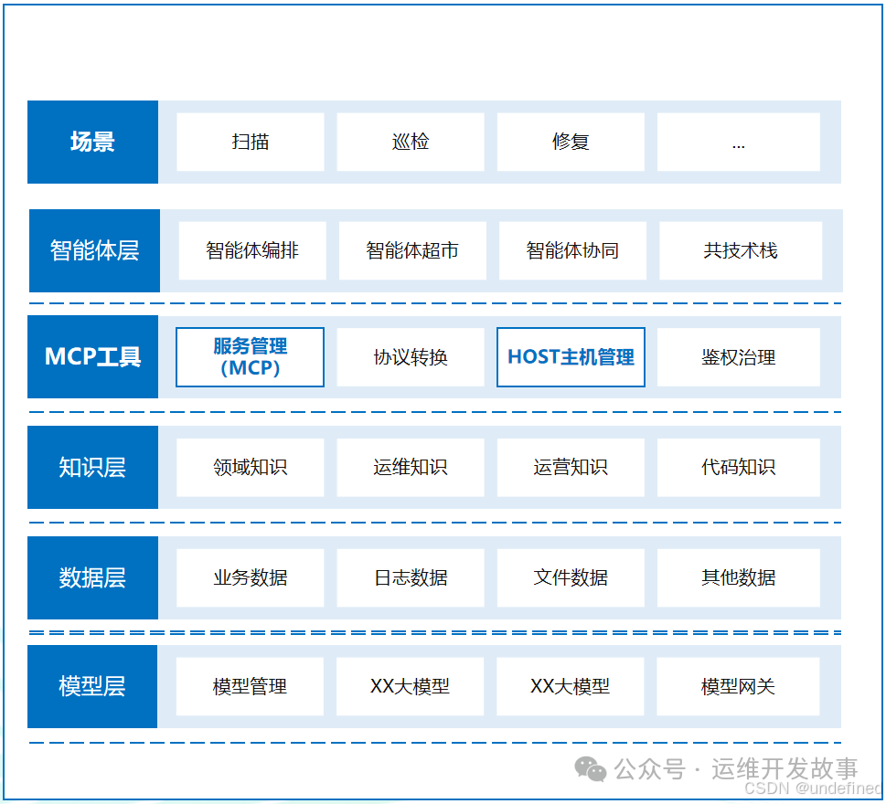886x804 pixels.
Task: Select the 模型管理 box
Action: point(250,686)
